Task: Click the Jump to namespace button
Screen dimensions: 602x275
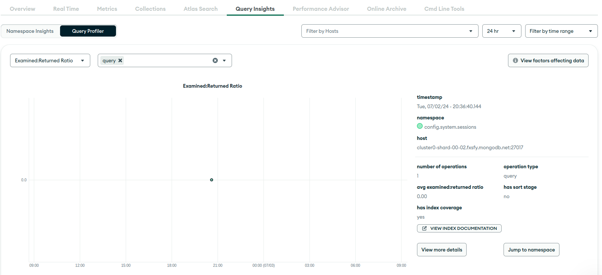Action: [x=531, y=250]
